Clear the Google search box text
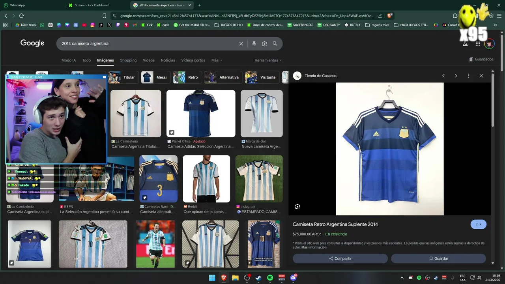 (x=241, y=44)
